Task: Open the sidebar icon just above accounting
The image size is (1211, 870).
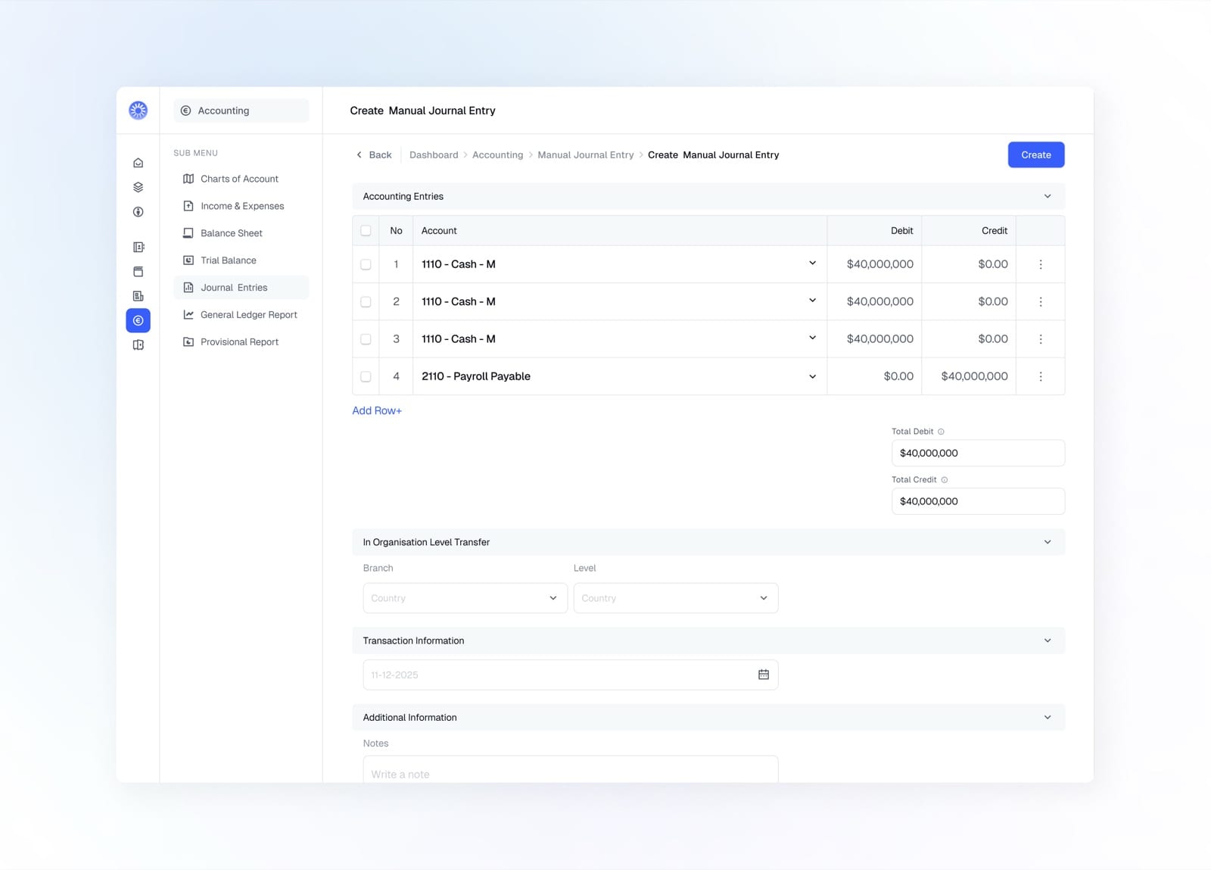Action: (138, 296)
